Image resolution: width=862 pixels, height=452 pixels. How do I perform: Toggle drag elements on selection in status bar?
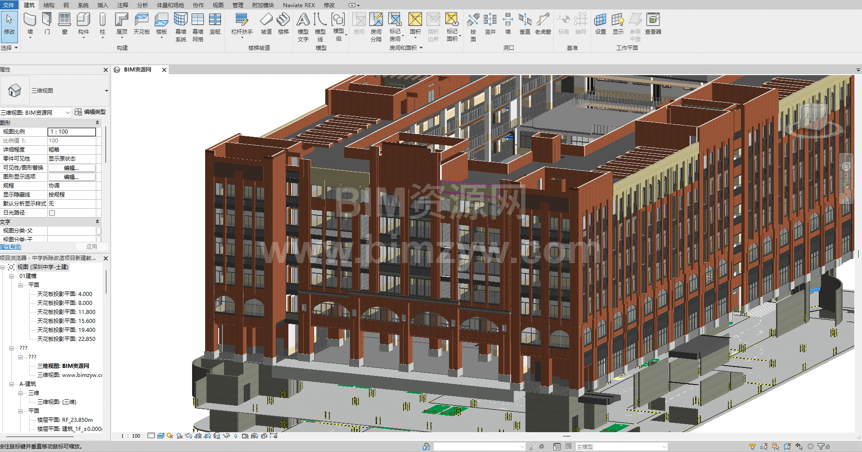coord(799,447)
